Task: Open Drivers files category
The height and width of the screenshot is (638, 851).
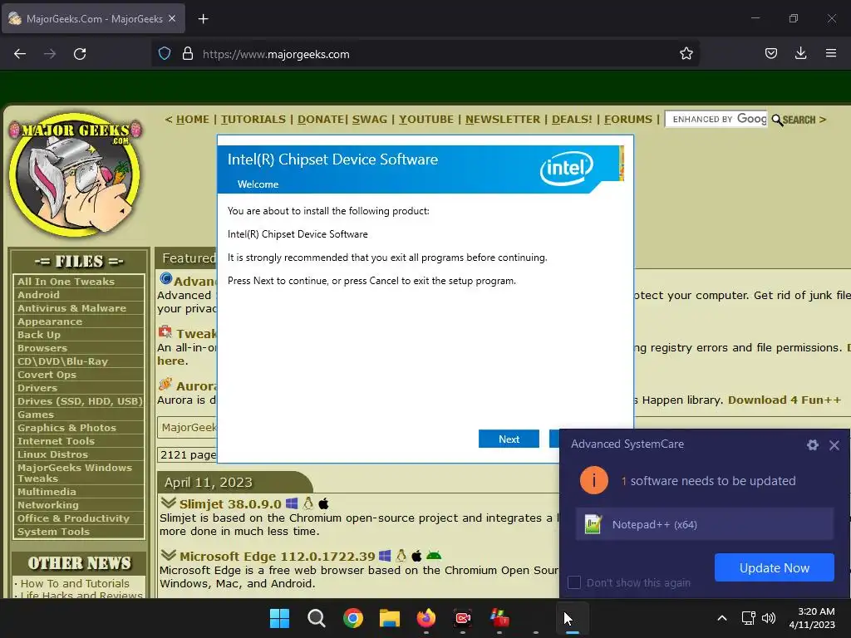Action: (37, 388)
